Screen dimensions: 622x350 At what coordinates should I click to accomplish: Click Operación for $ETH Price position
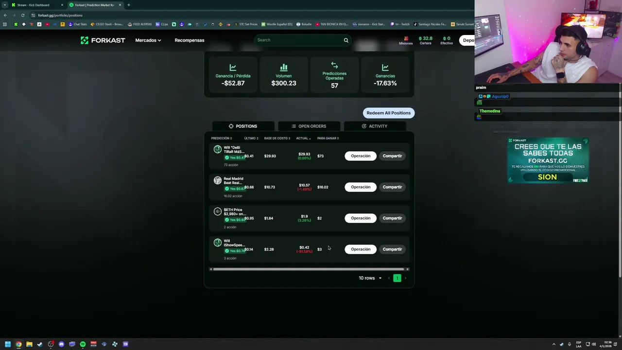361,218
